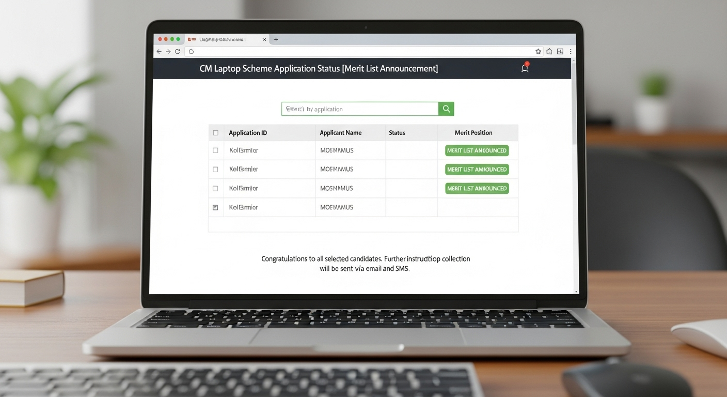Image resolution: width=727 pixels, height=397 pixels.
Task: Click the home icon in browser toolbar
Action: (x=549, y=52)
